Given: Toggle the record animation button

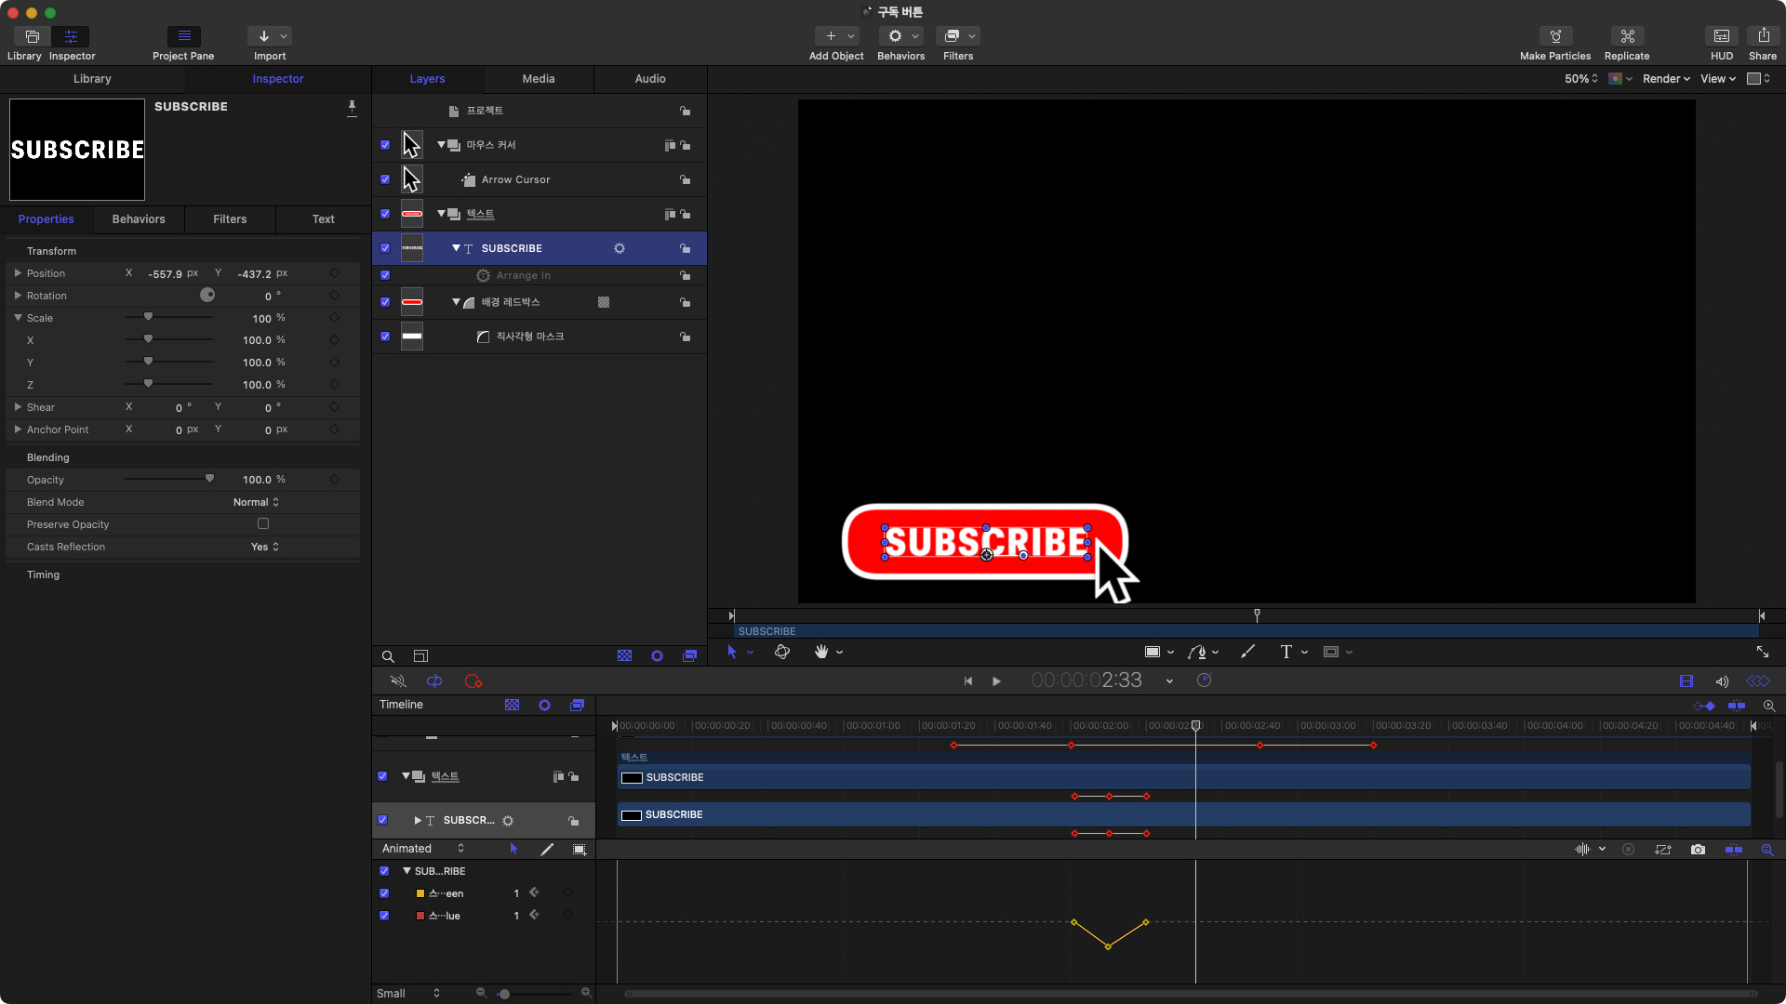Looking at the screenshot, I should 473,681.
